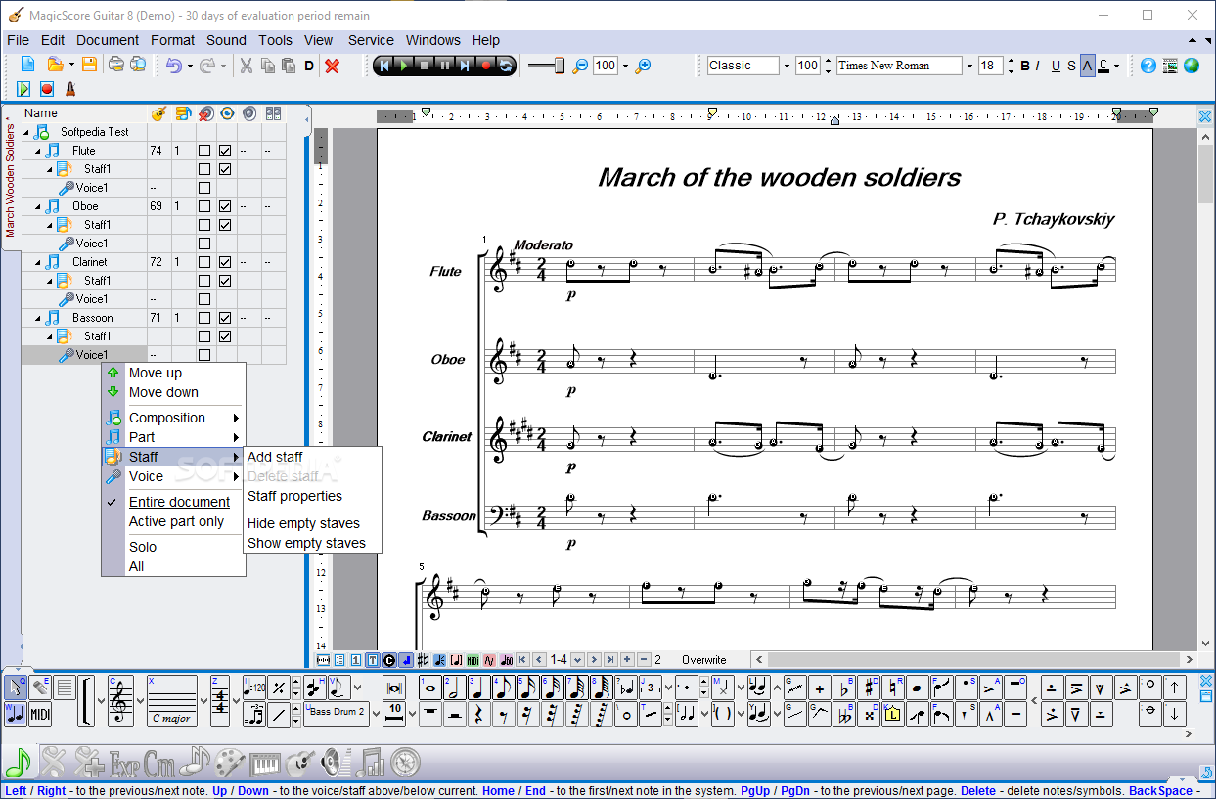Click the Stop button in the playback bar

(425, 66)
